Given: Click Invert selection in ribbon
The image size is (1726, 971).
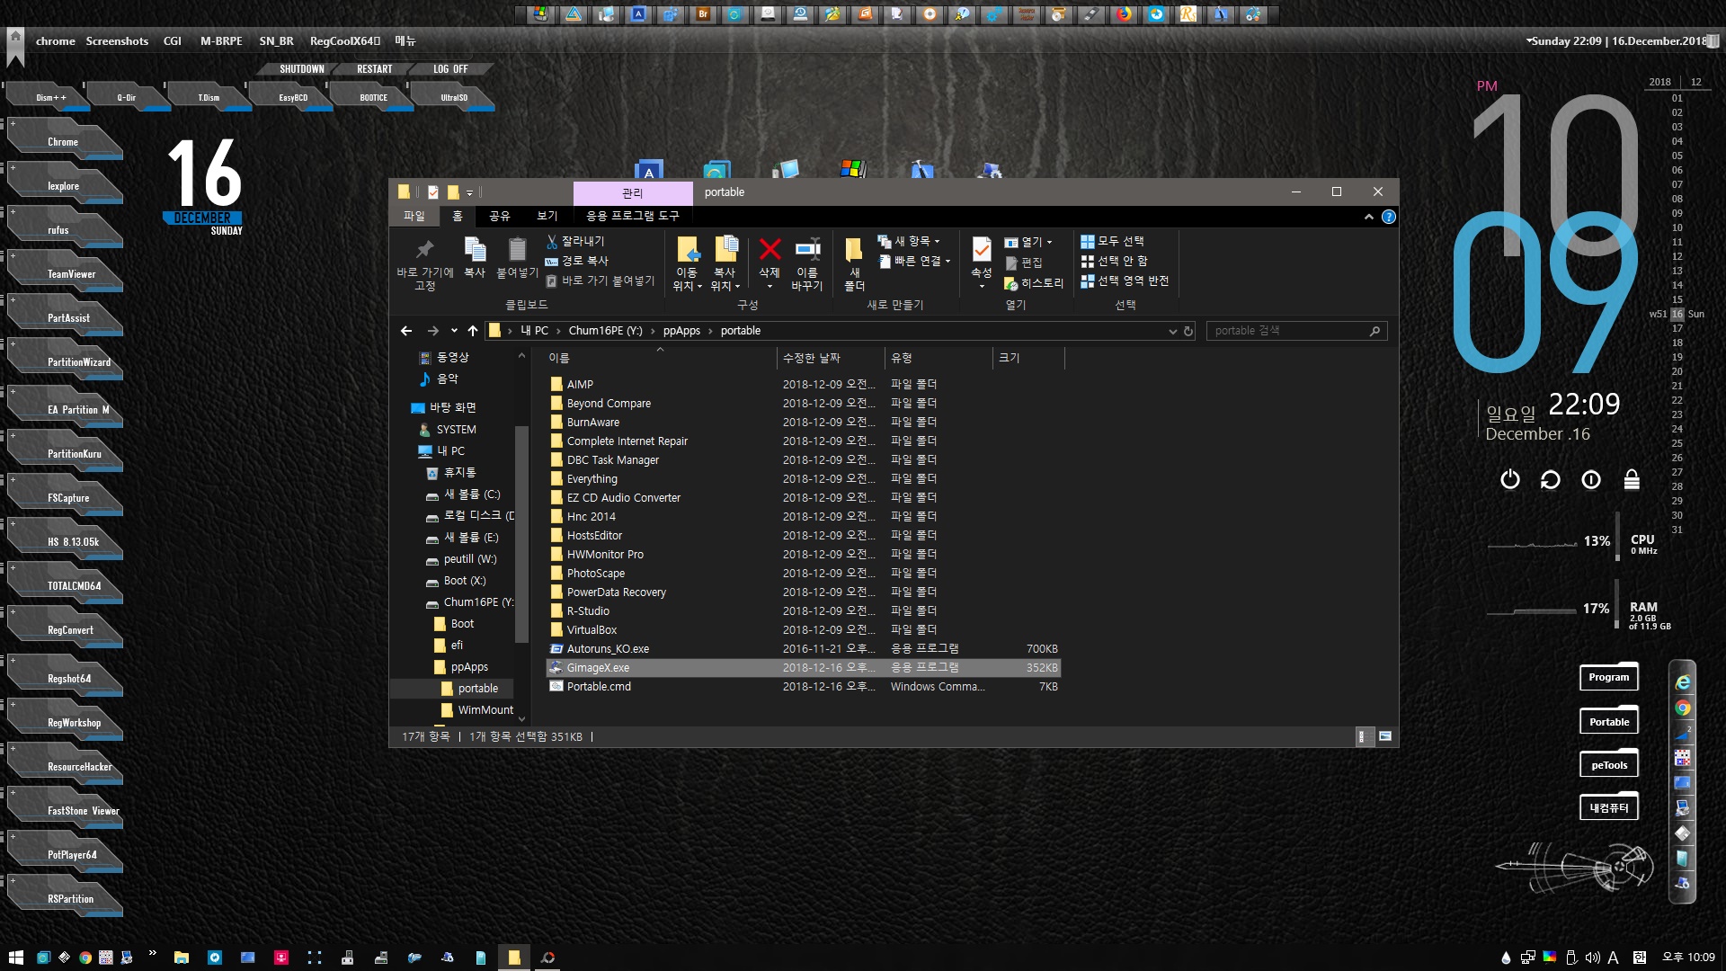Looking at the screenshot, I should (1125, 281).
